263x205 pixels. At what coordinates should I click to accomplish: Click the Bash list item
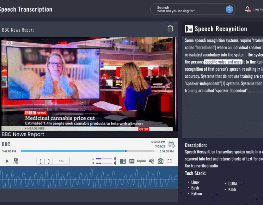coord(195,188)
